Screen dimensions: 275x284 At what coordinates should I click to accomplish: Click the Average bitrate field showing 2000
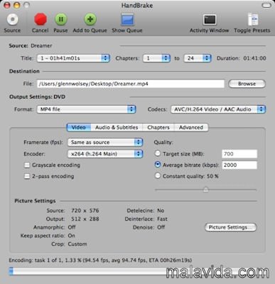(239, 165)
